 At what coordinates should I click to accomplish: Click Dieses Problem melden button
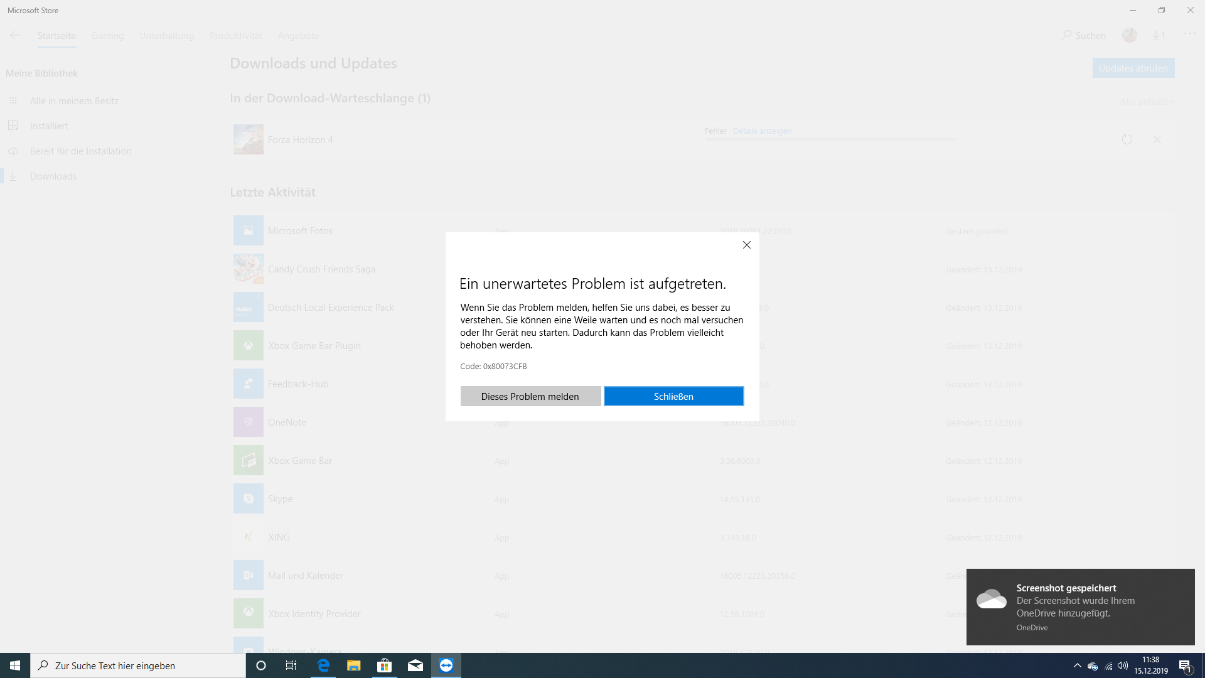coord(530,396)
